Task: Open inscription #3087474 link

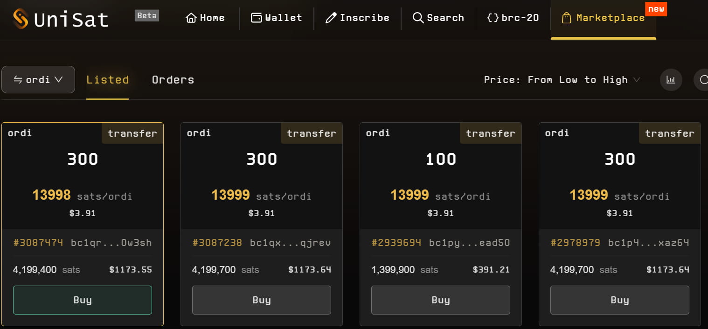Action: click(38, 243)
